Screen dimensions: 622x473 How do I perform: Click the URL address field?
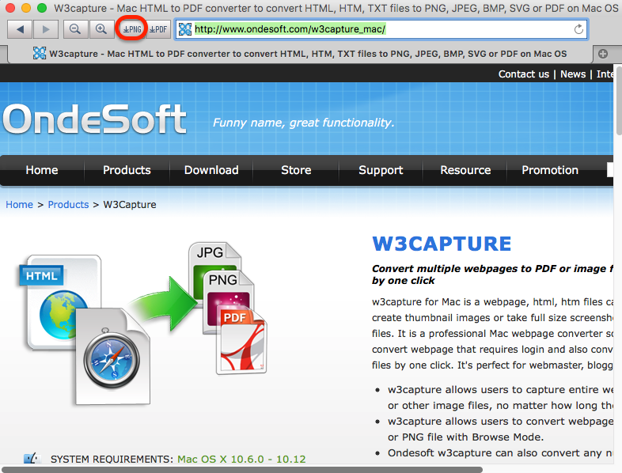[381, 29]
